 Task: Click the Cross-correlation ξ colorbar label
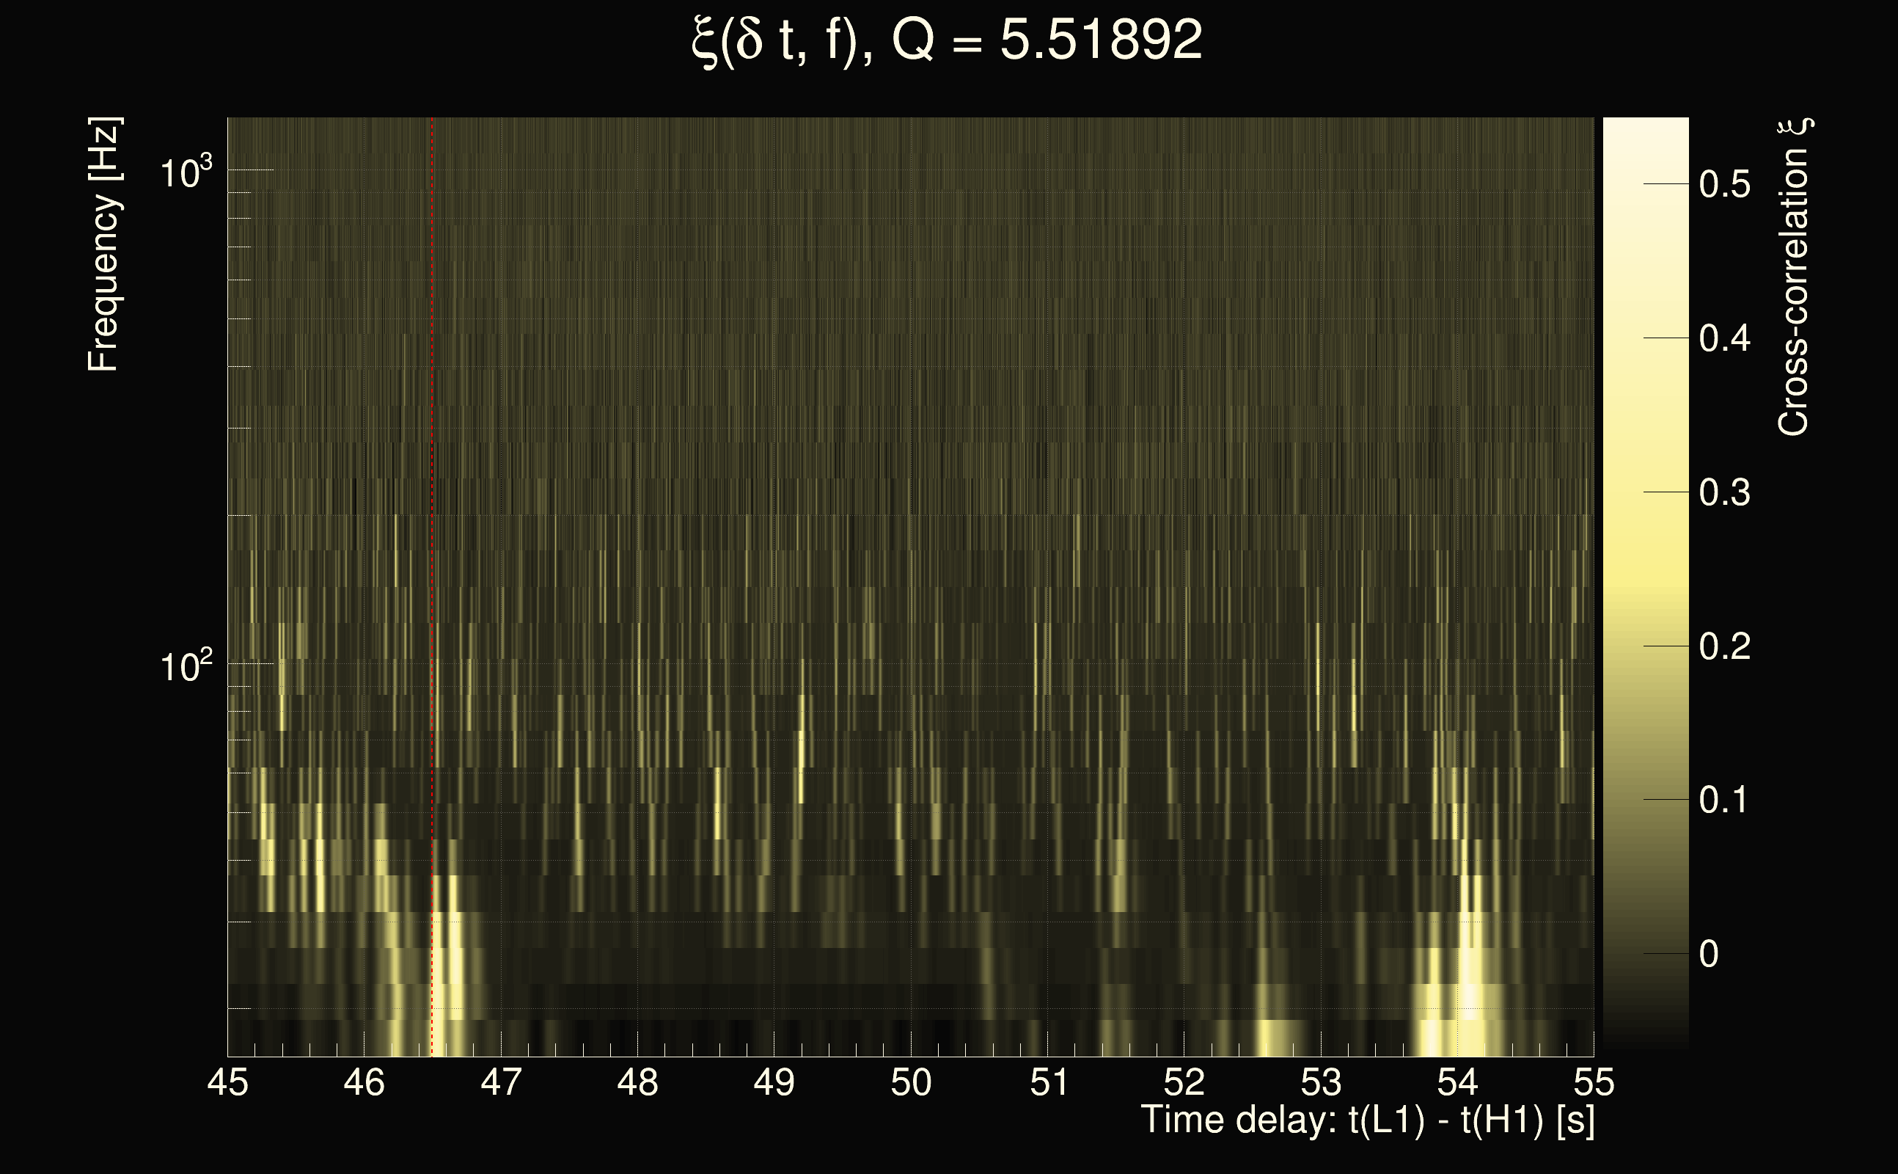point(1794,277)
